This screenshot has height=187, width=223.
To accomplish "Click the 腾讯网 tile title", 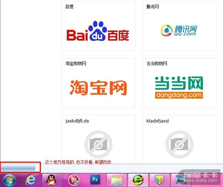I will (x=152, y=7).
